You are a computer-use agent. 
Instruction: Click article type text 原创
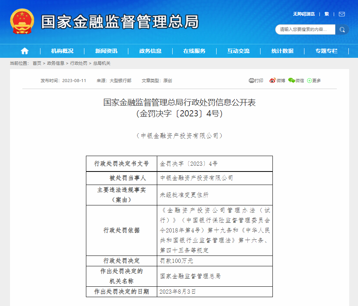coord(168,81)
